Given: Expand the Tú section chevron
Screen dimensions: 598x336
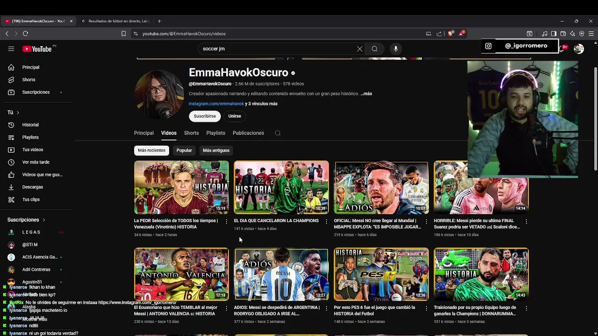Looking at the screenshot, I should pyautogui.click(x=18, y=112).
